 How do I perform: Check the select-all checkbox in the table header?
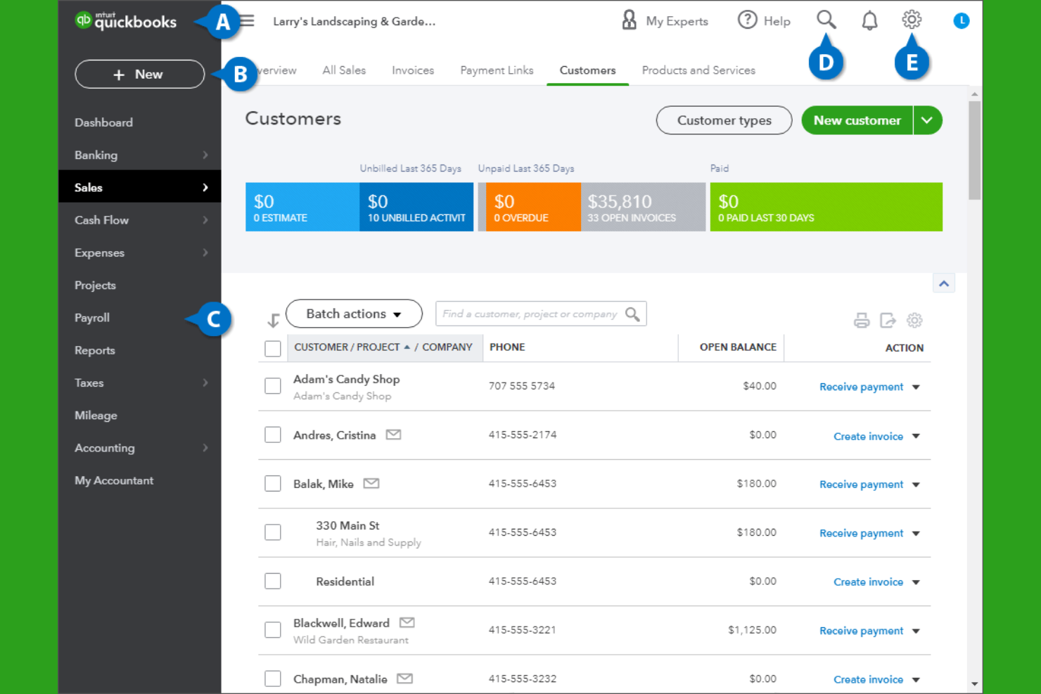pos(272,348)
